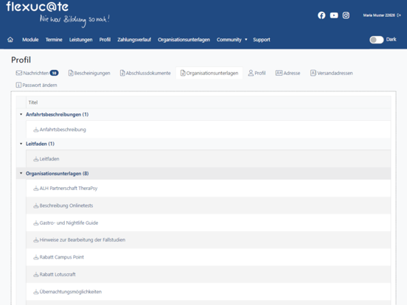Screen dimensions: 407x305
Task: Click download icon for Rabatt Lotuscraft
Action: point(36,275)
